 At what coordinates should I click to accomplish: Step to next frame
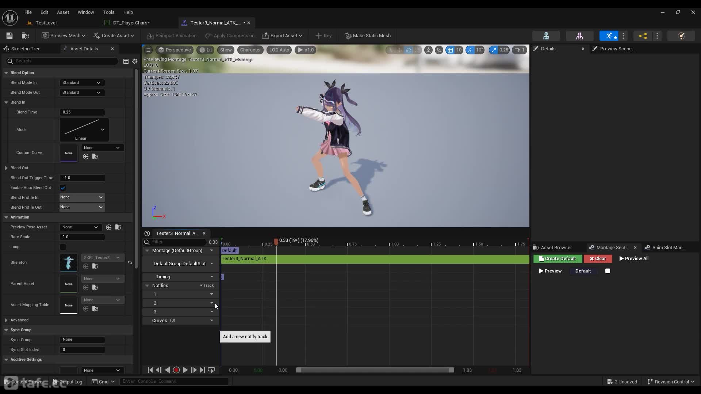click(194, 370)
